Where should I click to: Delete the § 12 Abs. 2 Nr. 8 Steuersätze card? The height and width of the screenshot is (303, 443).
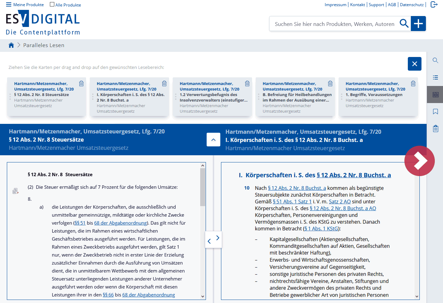point(81,84)
